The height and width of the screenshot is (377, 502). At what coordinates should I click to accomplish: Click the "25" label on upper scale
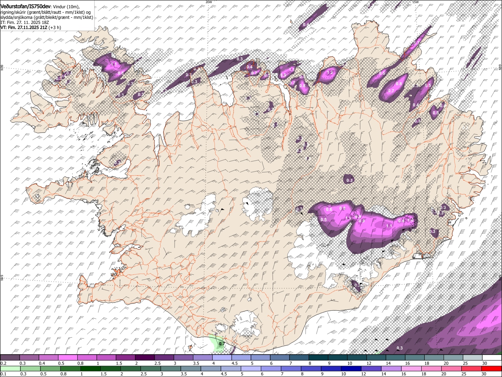pos(466,363)
